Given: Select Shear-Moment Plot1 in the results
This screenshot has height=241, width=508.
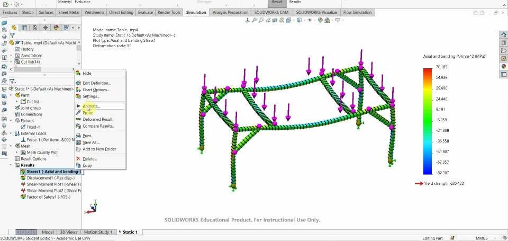Looking at the screenshot, I should click(x=51, y=184).
